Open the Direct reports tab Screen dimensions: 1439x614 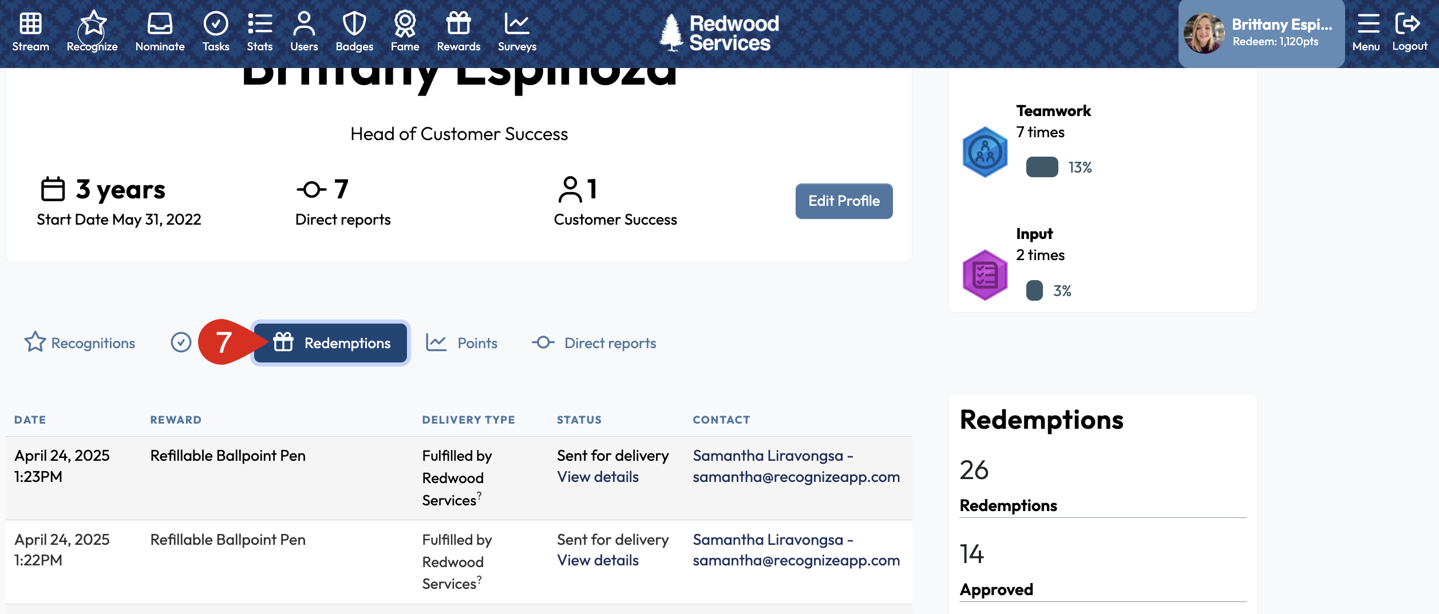coord(594,343)
